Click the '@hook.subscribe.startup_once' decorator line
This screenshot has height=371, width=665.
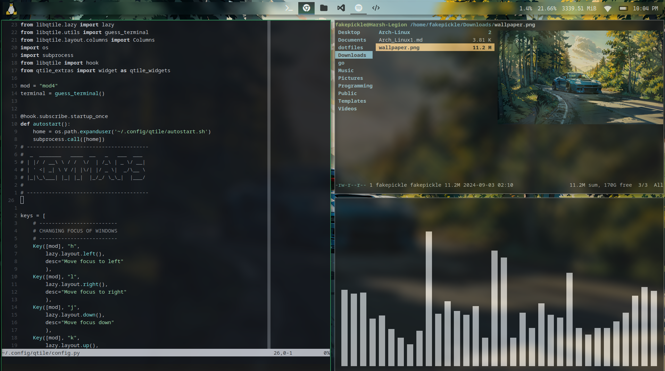[x=64, y=116]
